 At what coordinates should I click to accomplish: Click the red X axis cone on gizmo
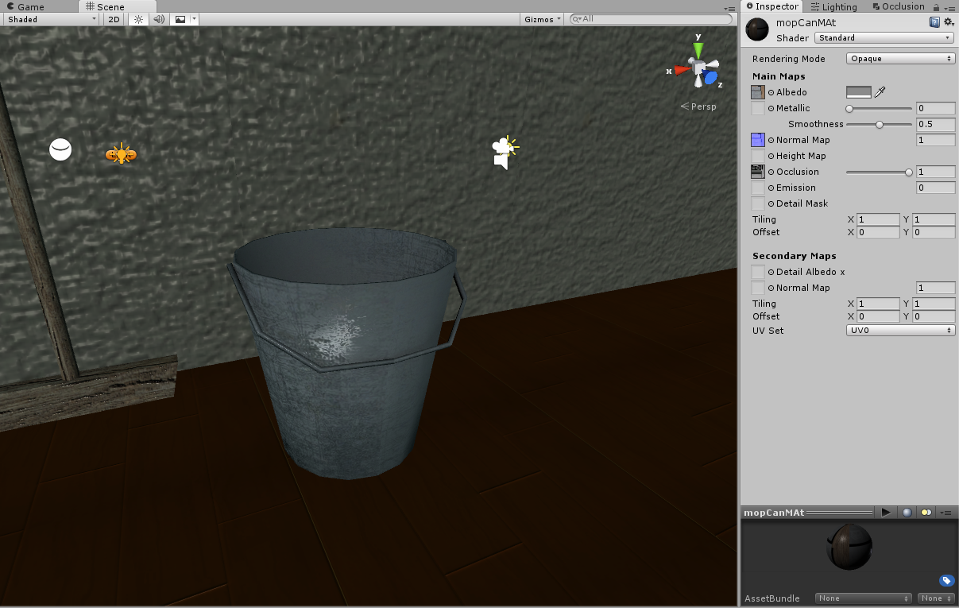coord(681,70)
